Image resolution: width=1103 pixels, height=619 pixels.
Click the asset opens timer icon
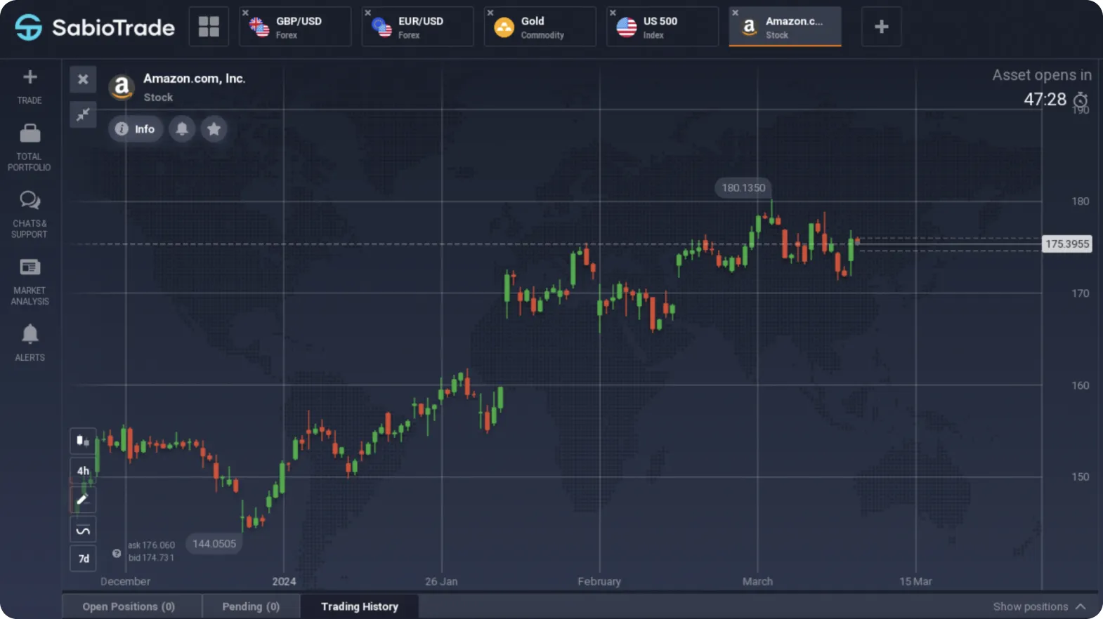1081,100
